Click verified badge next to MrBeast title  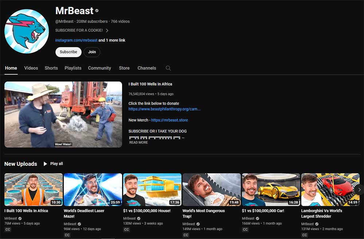97,11
